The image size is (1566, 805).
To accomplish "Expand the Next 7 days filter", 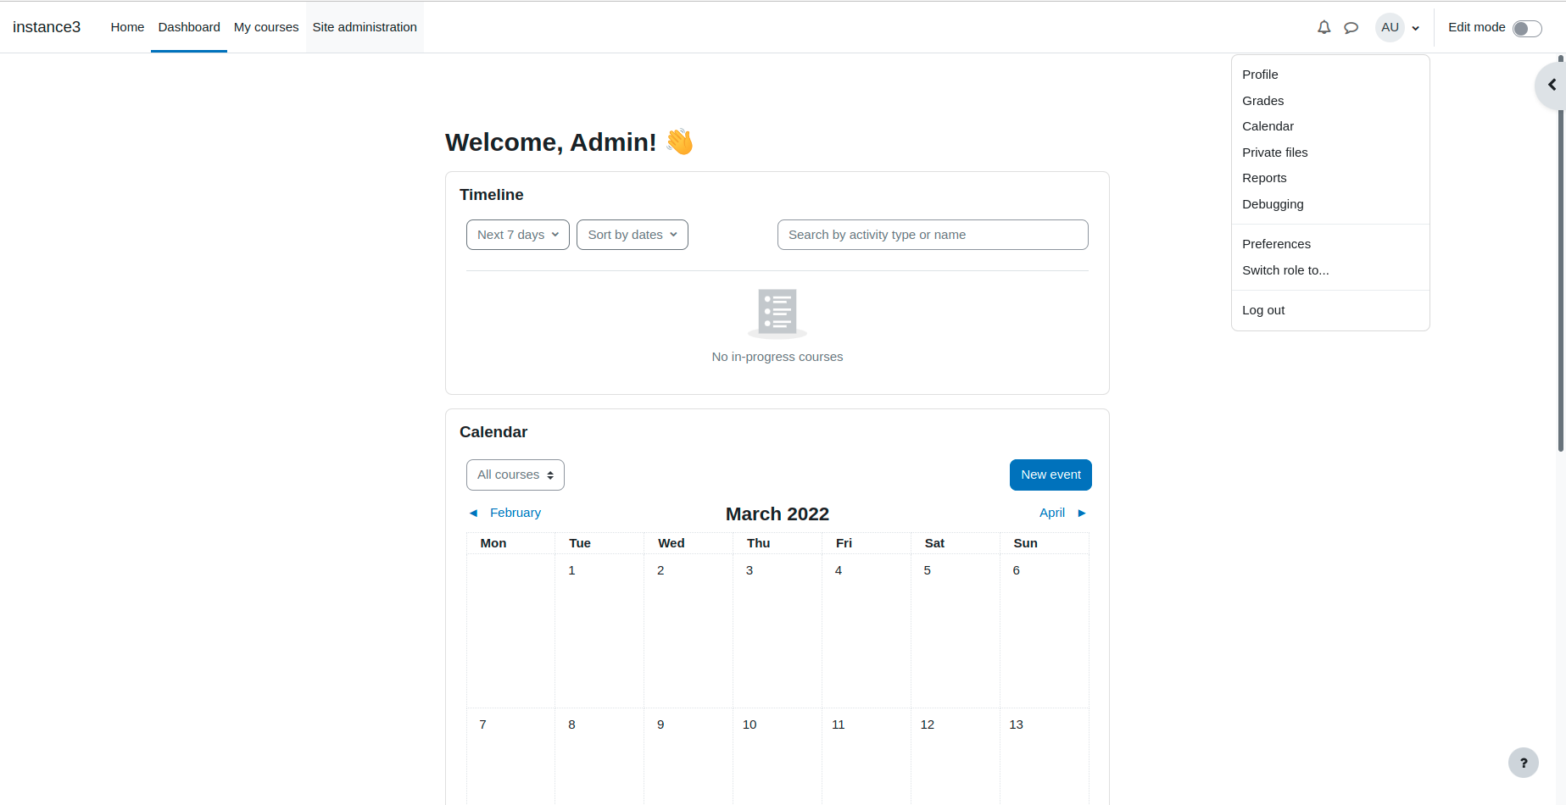I will point(518,235).
